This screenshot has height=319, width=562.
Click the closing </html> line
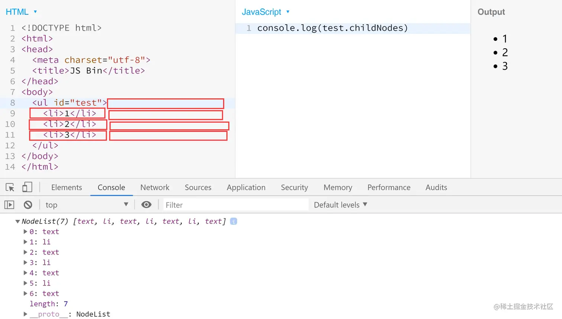(x=40, y=167)
